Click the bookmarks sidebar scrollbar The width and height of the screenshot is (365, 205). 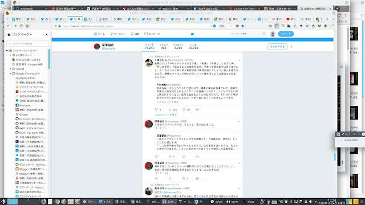click(x=49, y=59)
